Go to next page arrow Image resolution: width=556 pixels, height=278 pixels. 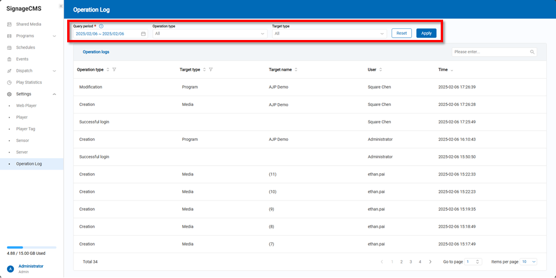(430, 262)
